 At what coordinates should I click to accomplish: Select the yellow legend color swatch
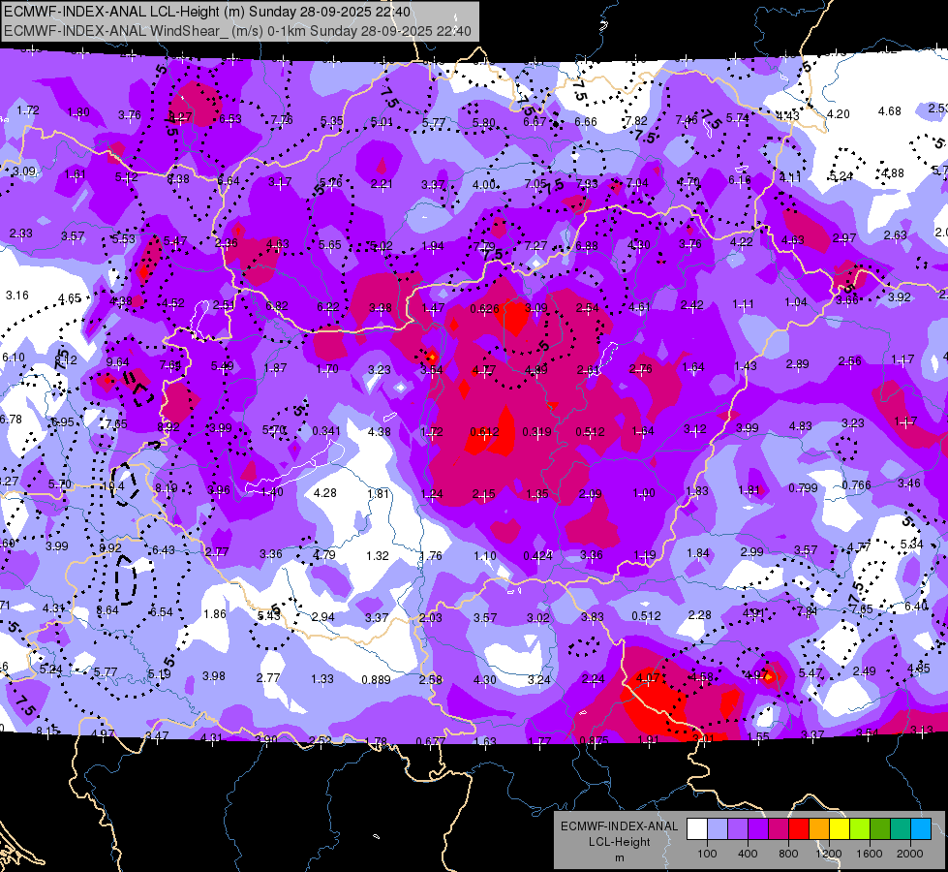click(840, 828)
